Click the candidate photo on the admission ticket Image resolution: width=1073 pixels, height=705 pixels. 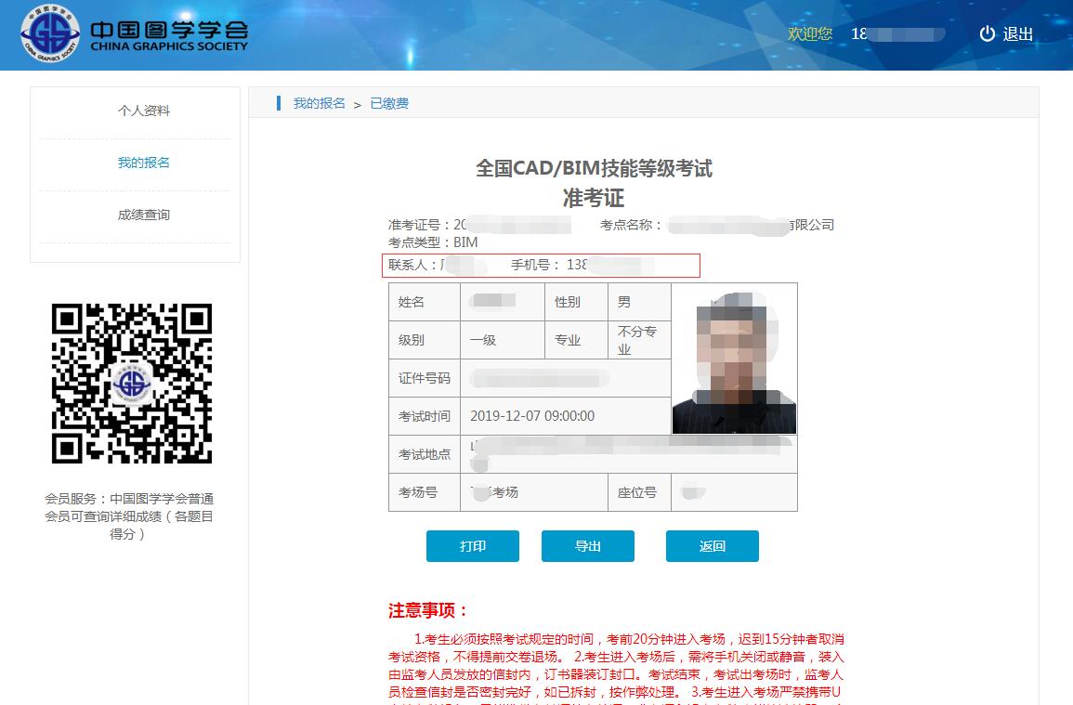(x=734, y=359)
